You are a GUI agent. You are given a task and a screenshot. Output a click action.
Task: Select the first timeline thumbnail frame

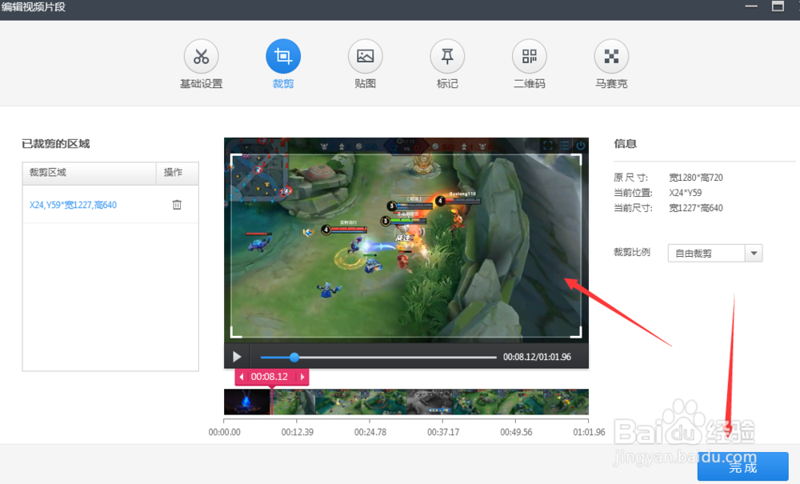[x=246, y=402]
